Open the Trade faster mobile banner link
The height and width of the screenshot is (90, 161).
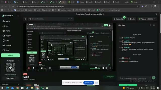[x=90, y=14]
